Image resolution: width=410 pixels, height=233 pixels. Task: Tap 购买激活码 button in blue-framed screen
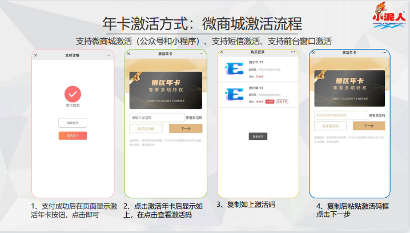(331, 126)
